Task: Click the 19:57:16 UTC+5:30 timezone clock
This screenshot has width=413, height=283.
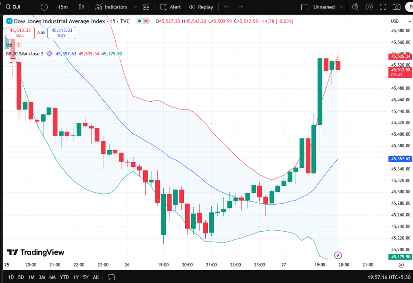Action: tap(389, 277)
